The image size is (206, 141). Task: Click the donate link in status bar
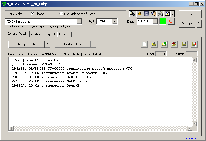click(191, 138)
